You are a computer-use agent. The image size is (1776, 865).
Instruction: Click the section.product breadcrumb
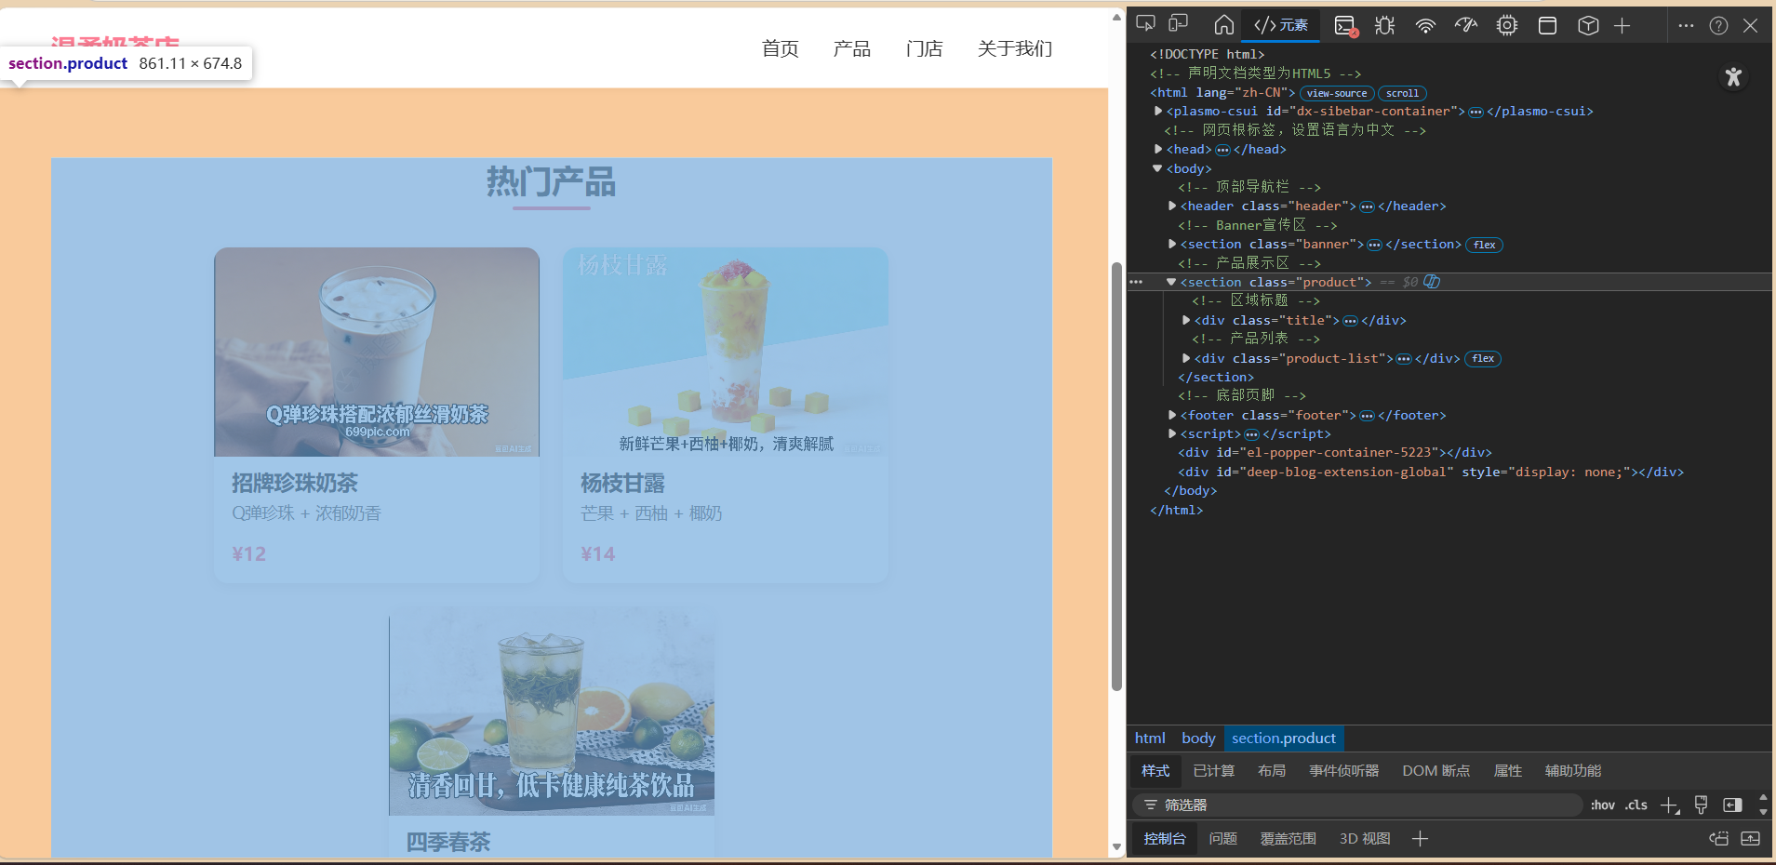pyautogui.click(x=1284, y=738)
